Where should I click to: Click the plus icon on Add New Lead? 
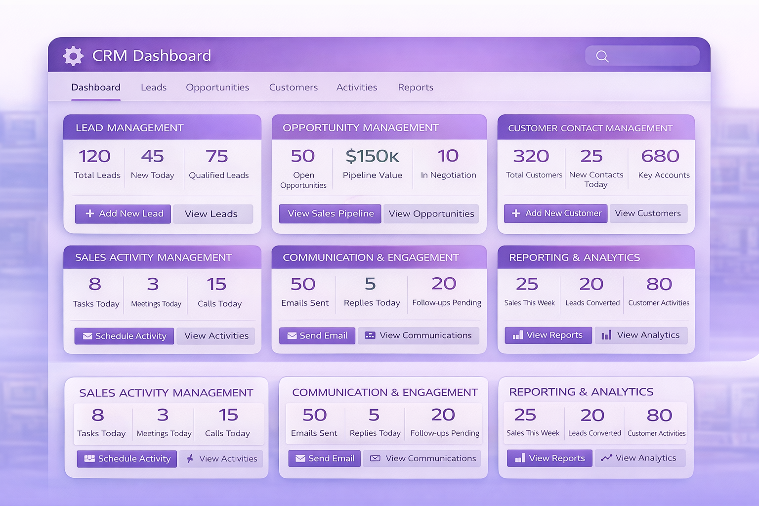pyautogui.click(x=90, y=213)
